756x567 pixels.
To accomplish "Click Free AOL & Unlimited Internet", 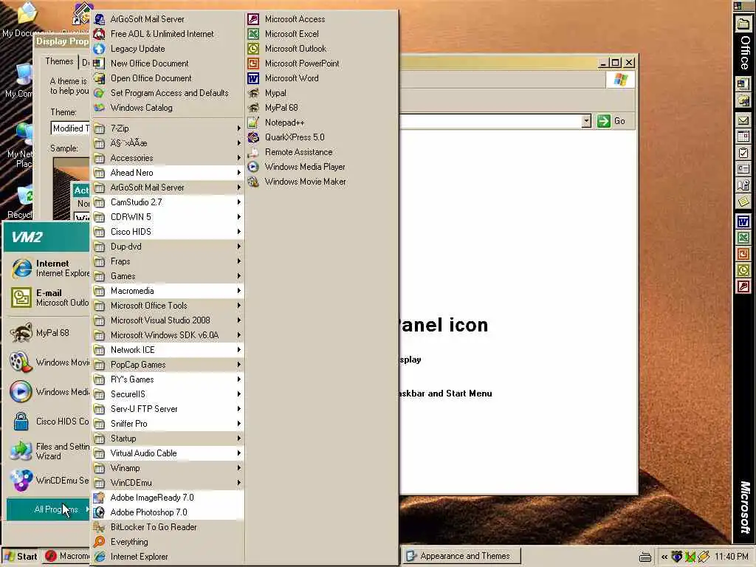I will [168, 34].
